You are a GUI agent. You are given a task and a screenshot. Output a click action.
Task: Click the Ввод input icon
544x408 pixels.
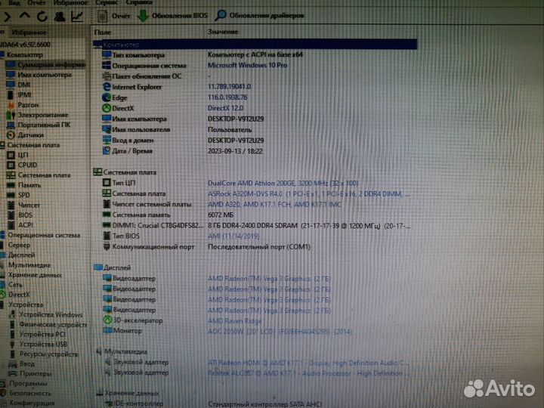point(13,364)
